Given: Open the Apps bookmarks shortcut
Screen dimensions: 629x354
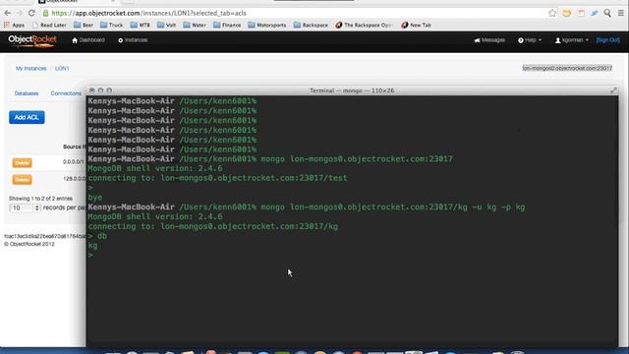Looking at the screenshot, I should 14,25.
